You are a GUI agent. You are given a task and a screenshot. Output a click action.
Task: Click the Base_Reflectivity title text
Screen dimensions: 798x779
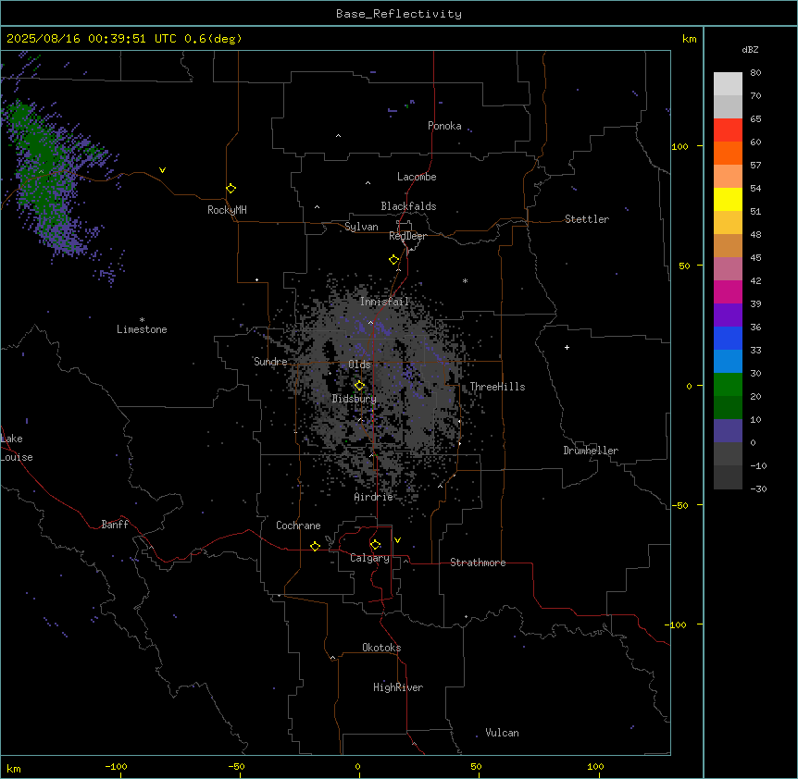(x=399, y=14)
